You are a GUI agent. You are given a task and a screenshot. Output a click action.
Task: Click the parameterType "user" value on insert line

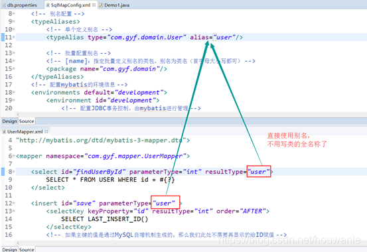[164, 203]
